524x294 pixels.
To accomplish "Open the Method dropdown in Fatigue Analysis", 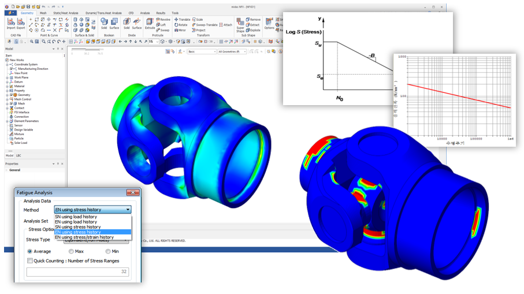I will (x=92, y=210).
